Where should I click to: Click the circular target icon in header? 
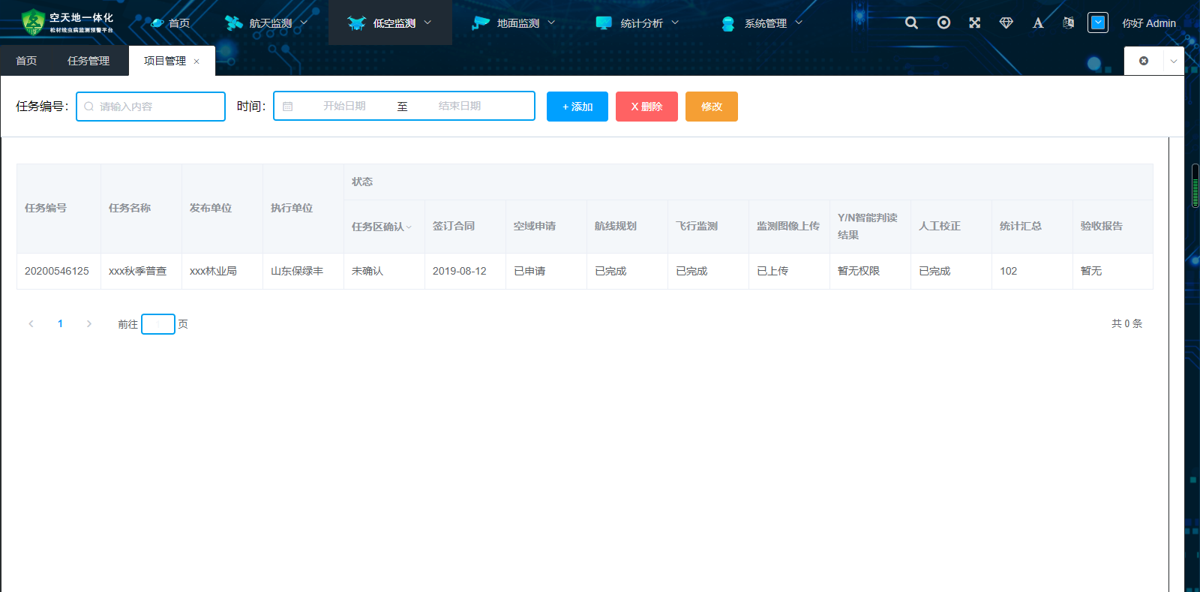click(x=943, y=23)
